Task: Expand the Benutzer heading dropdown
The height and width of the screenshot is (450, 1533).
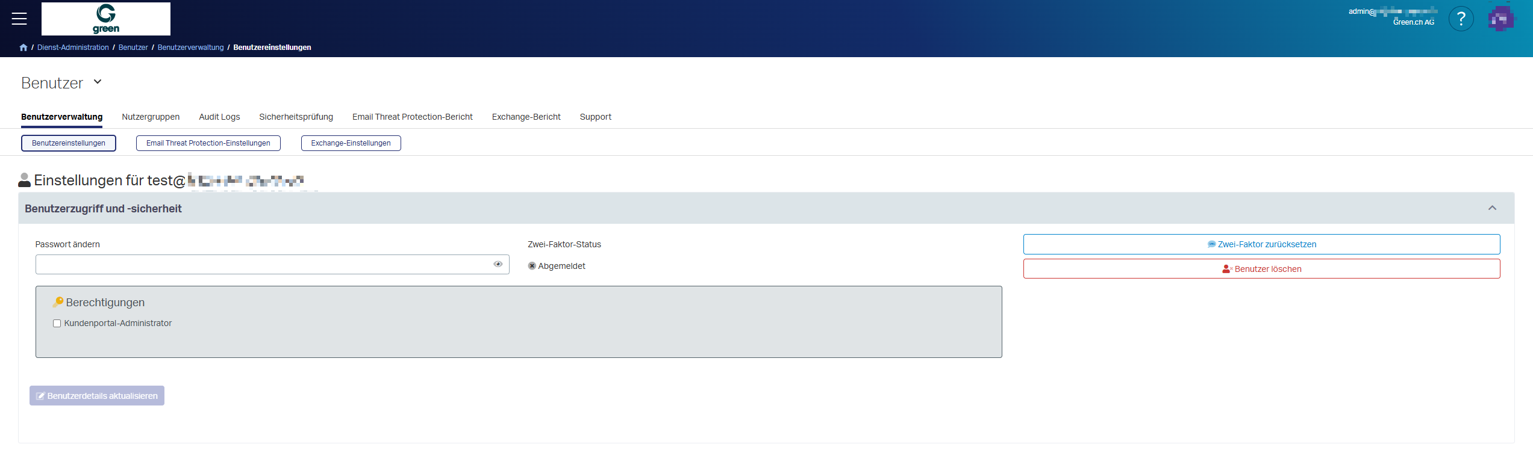Action: (98, 82)
